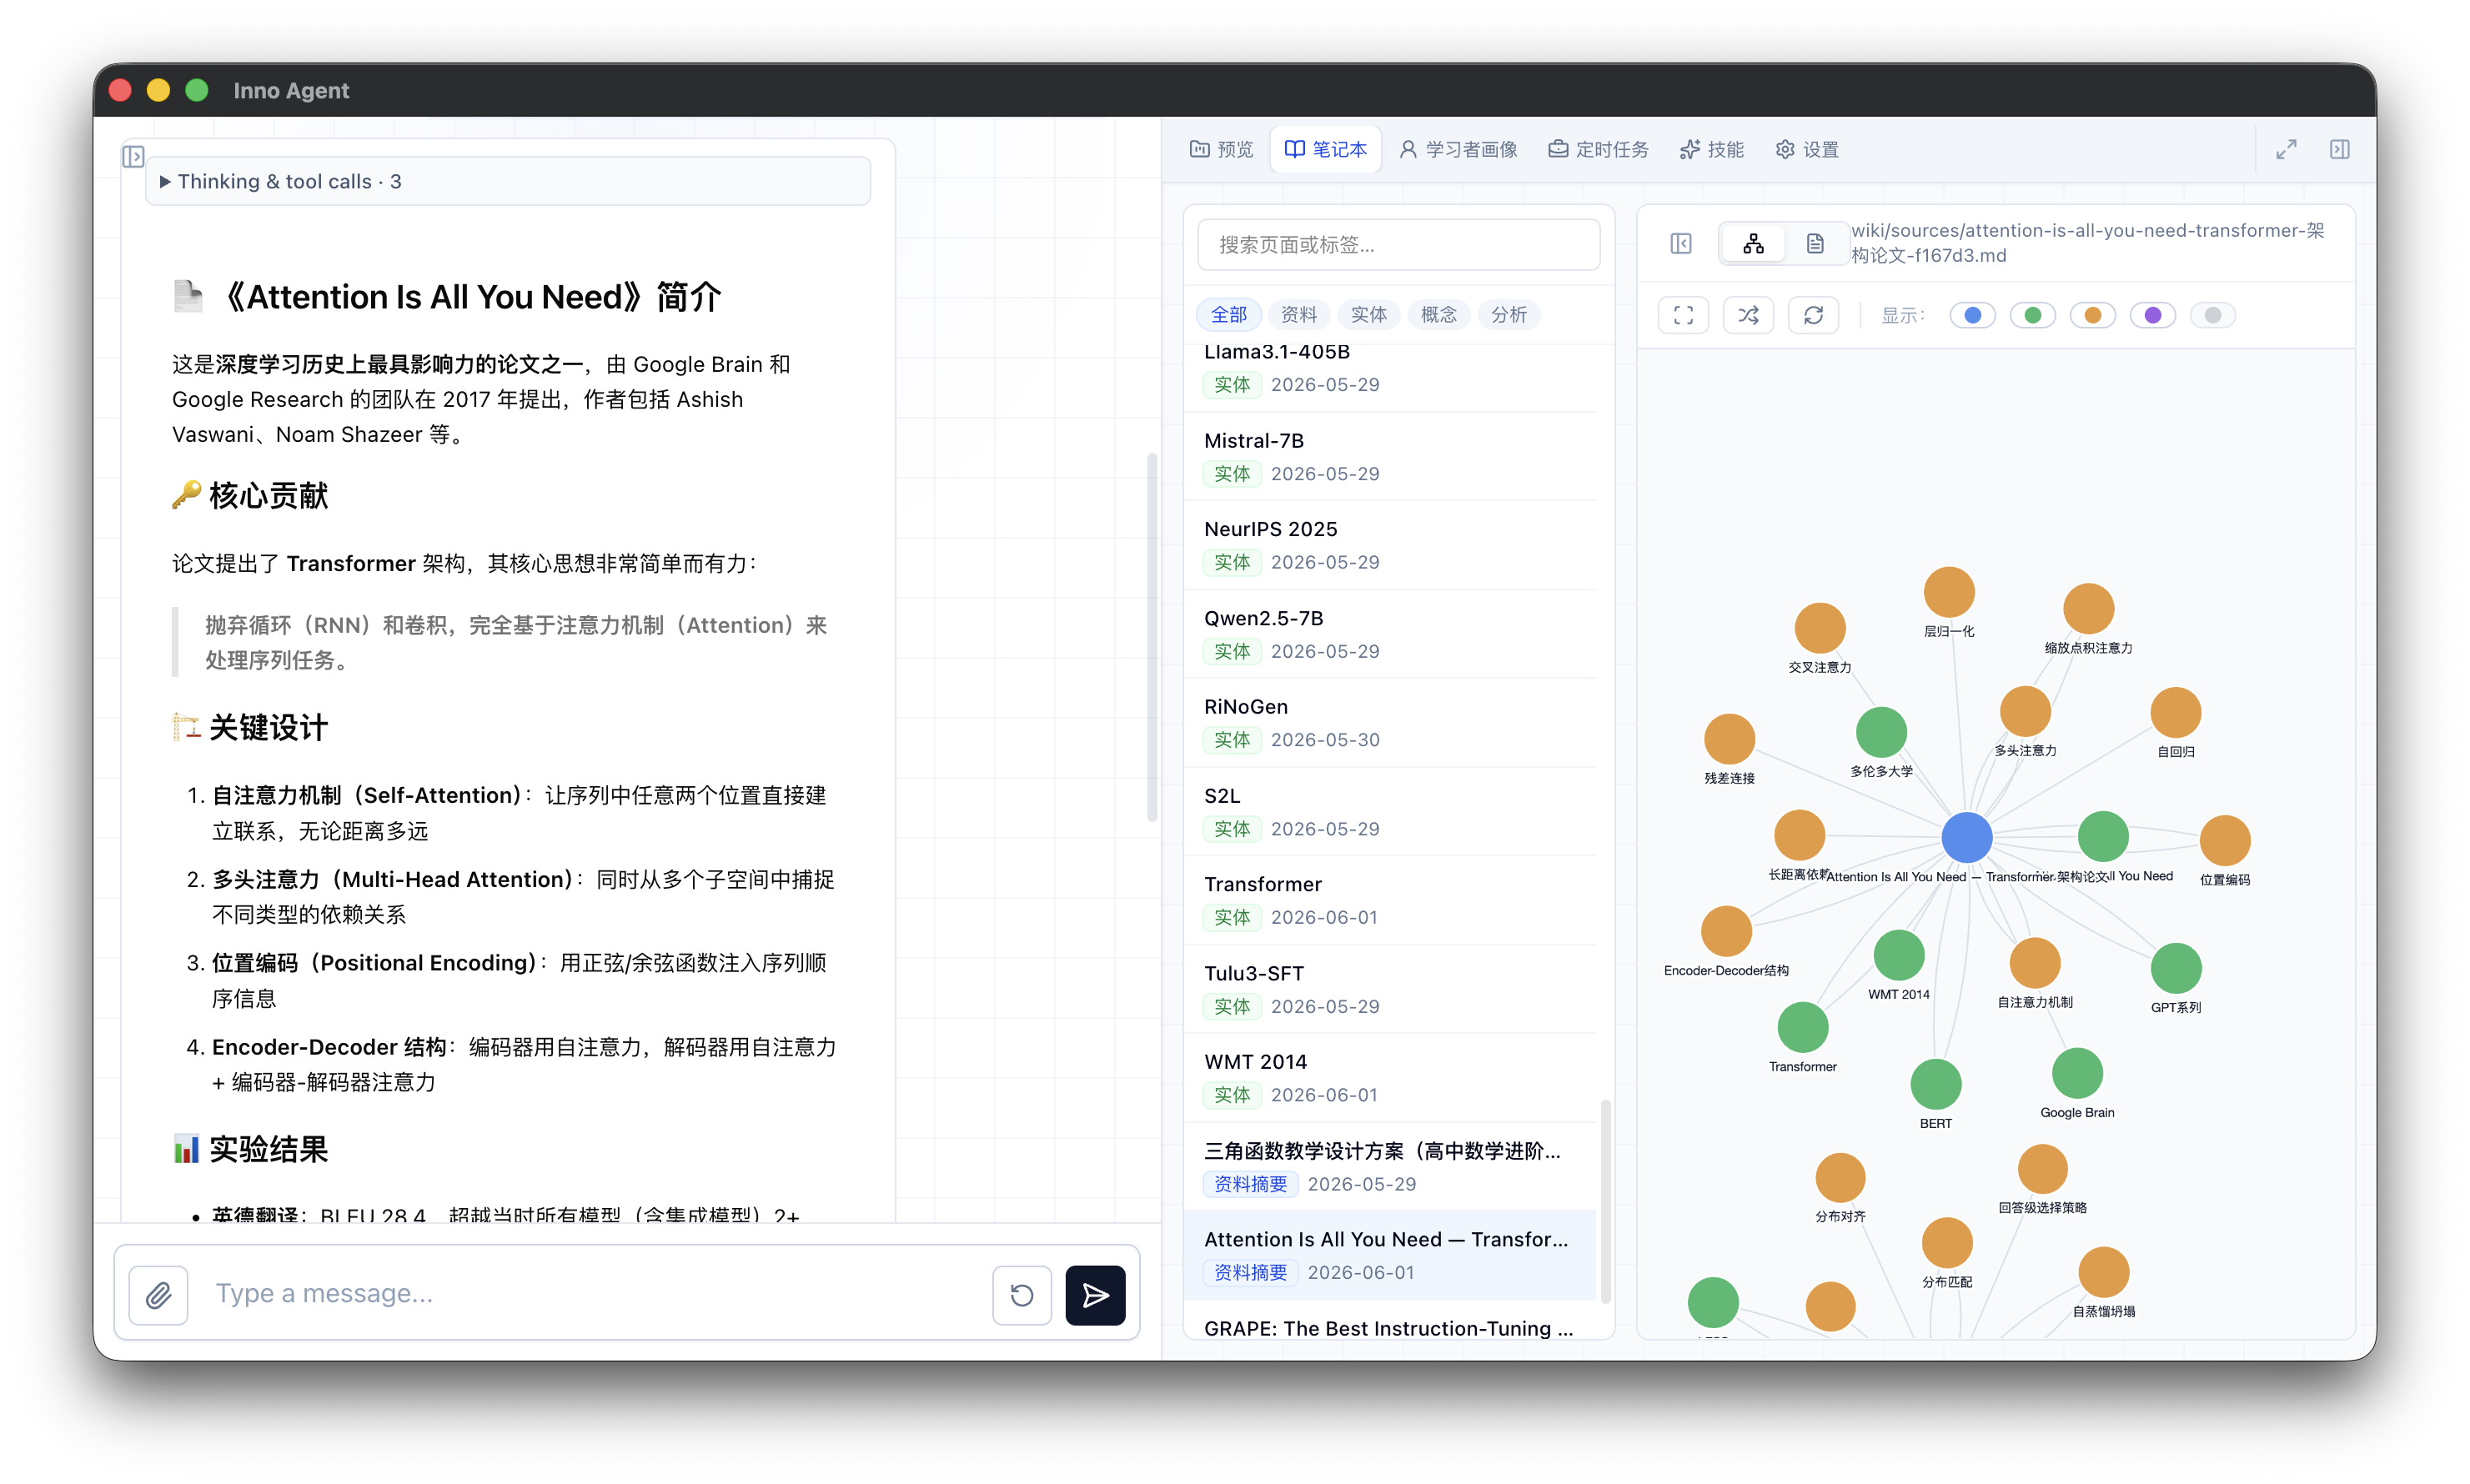Image resolution: width=2470 pixels, height=1484 pixels.
Task: Select the 全部 filter chip
Action: point(1228,315)
